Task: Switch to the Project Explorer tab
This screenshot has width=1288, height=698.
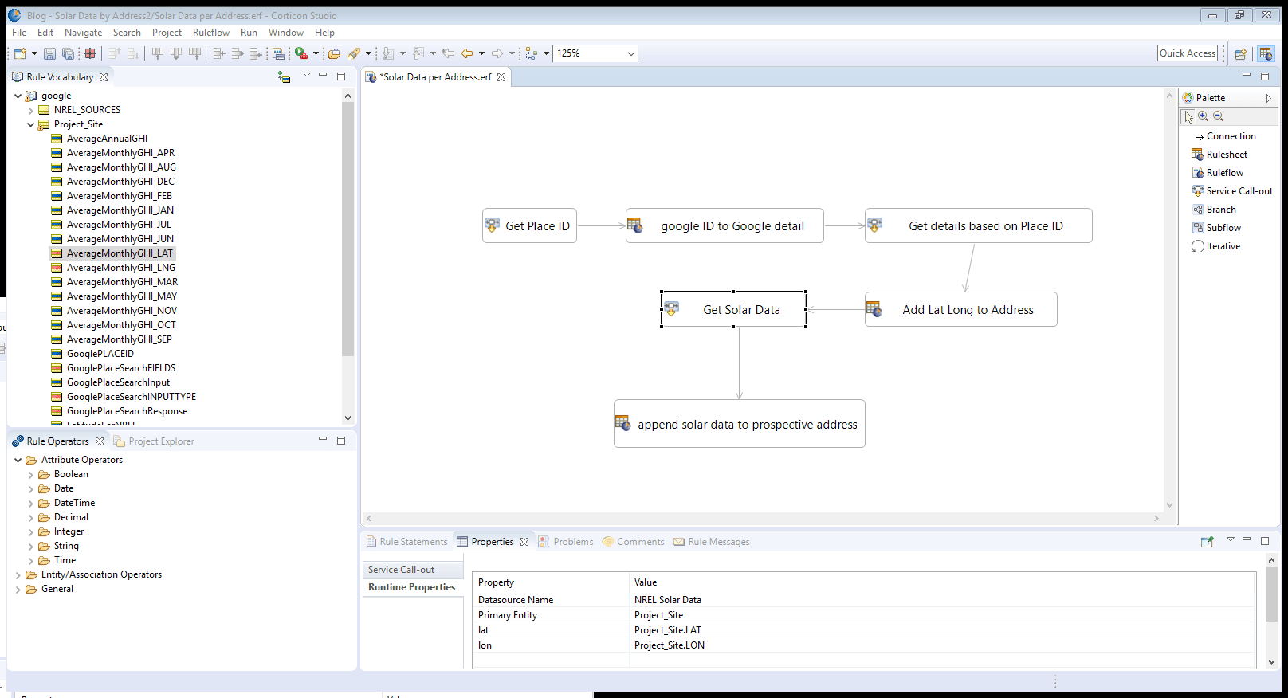Action: (x=161, y=441)
